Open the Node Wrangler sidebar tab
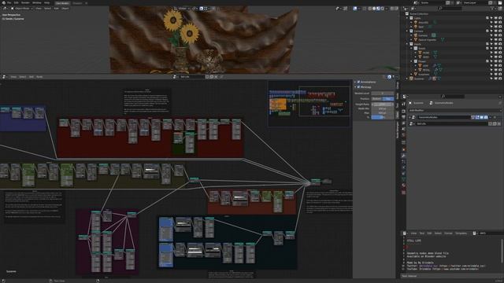This screenshot has width=504, height=283. coord(398,130)
